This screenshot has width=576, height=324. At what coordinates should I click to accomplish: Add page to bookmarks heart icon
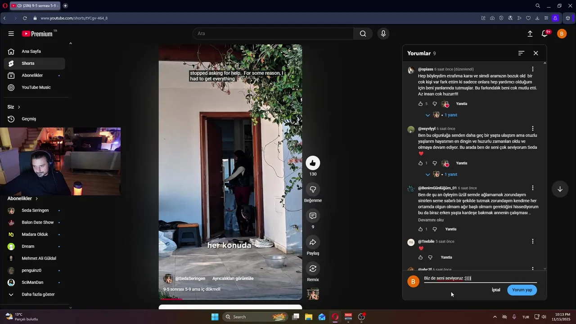528,18
